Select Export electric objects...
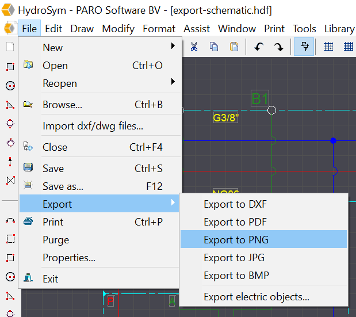The height and width of the screenshot is (317, 356). (x=263, y=296)
